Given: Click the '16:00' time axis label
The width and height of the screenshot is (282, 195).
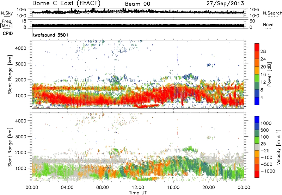Looking at the screenshot, I should (x=173, y=188).
